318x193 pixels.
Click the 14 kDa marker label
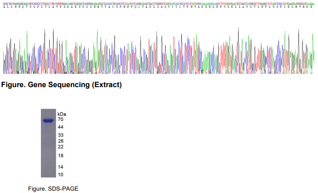pos(60,167)
